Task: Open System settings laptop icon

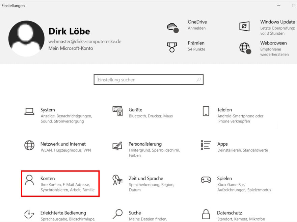Action: [x=29, y=111]
